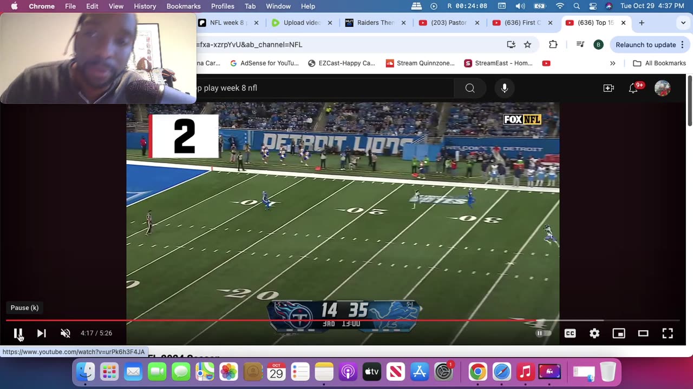Image resolution: width=693 pixels, height=389 pixels.
Task: Switch to the 'Upload video' tab
Action: pyautogui.click(x=302, y=23)
